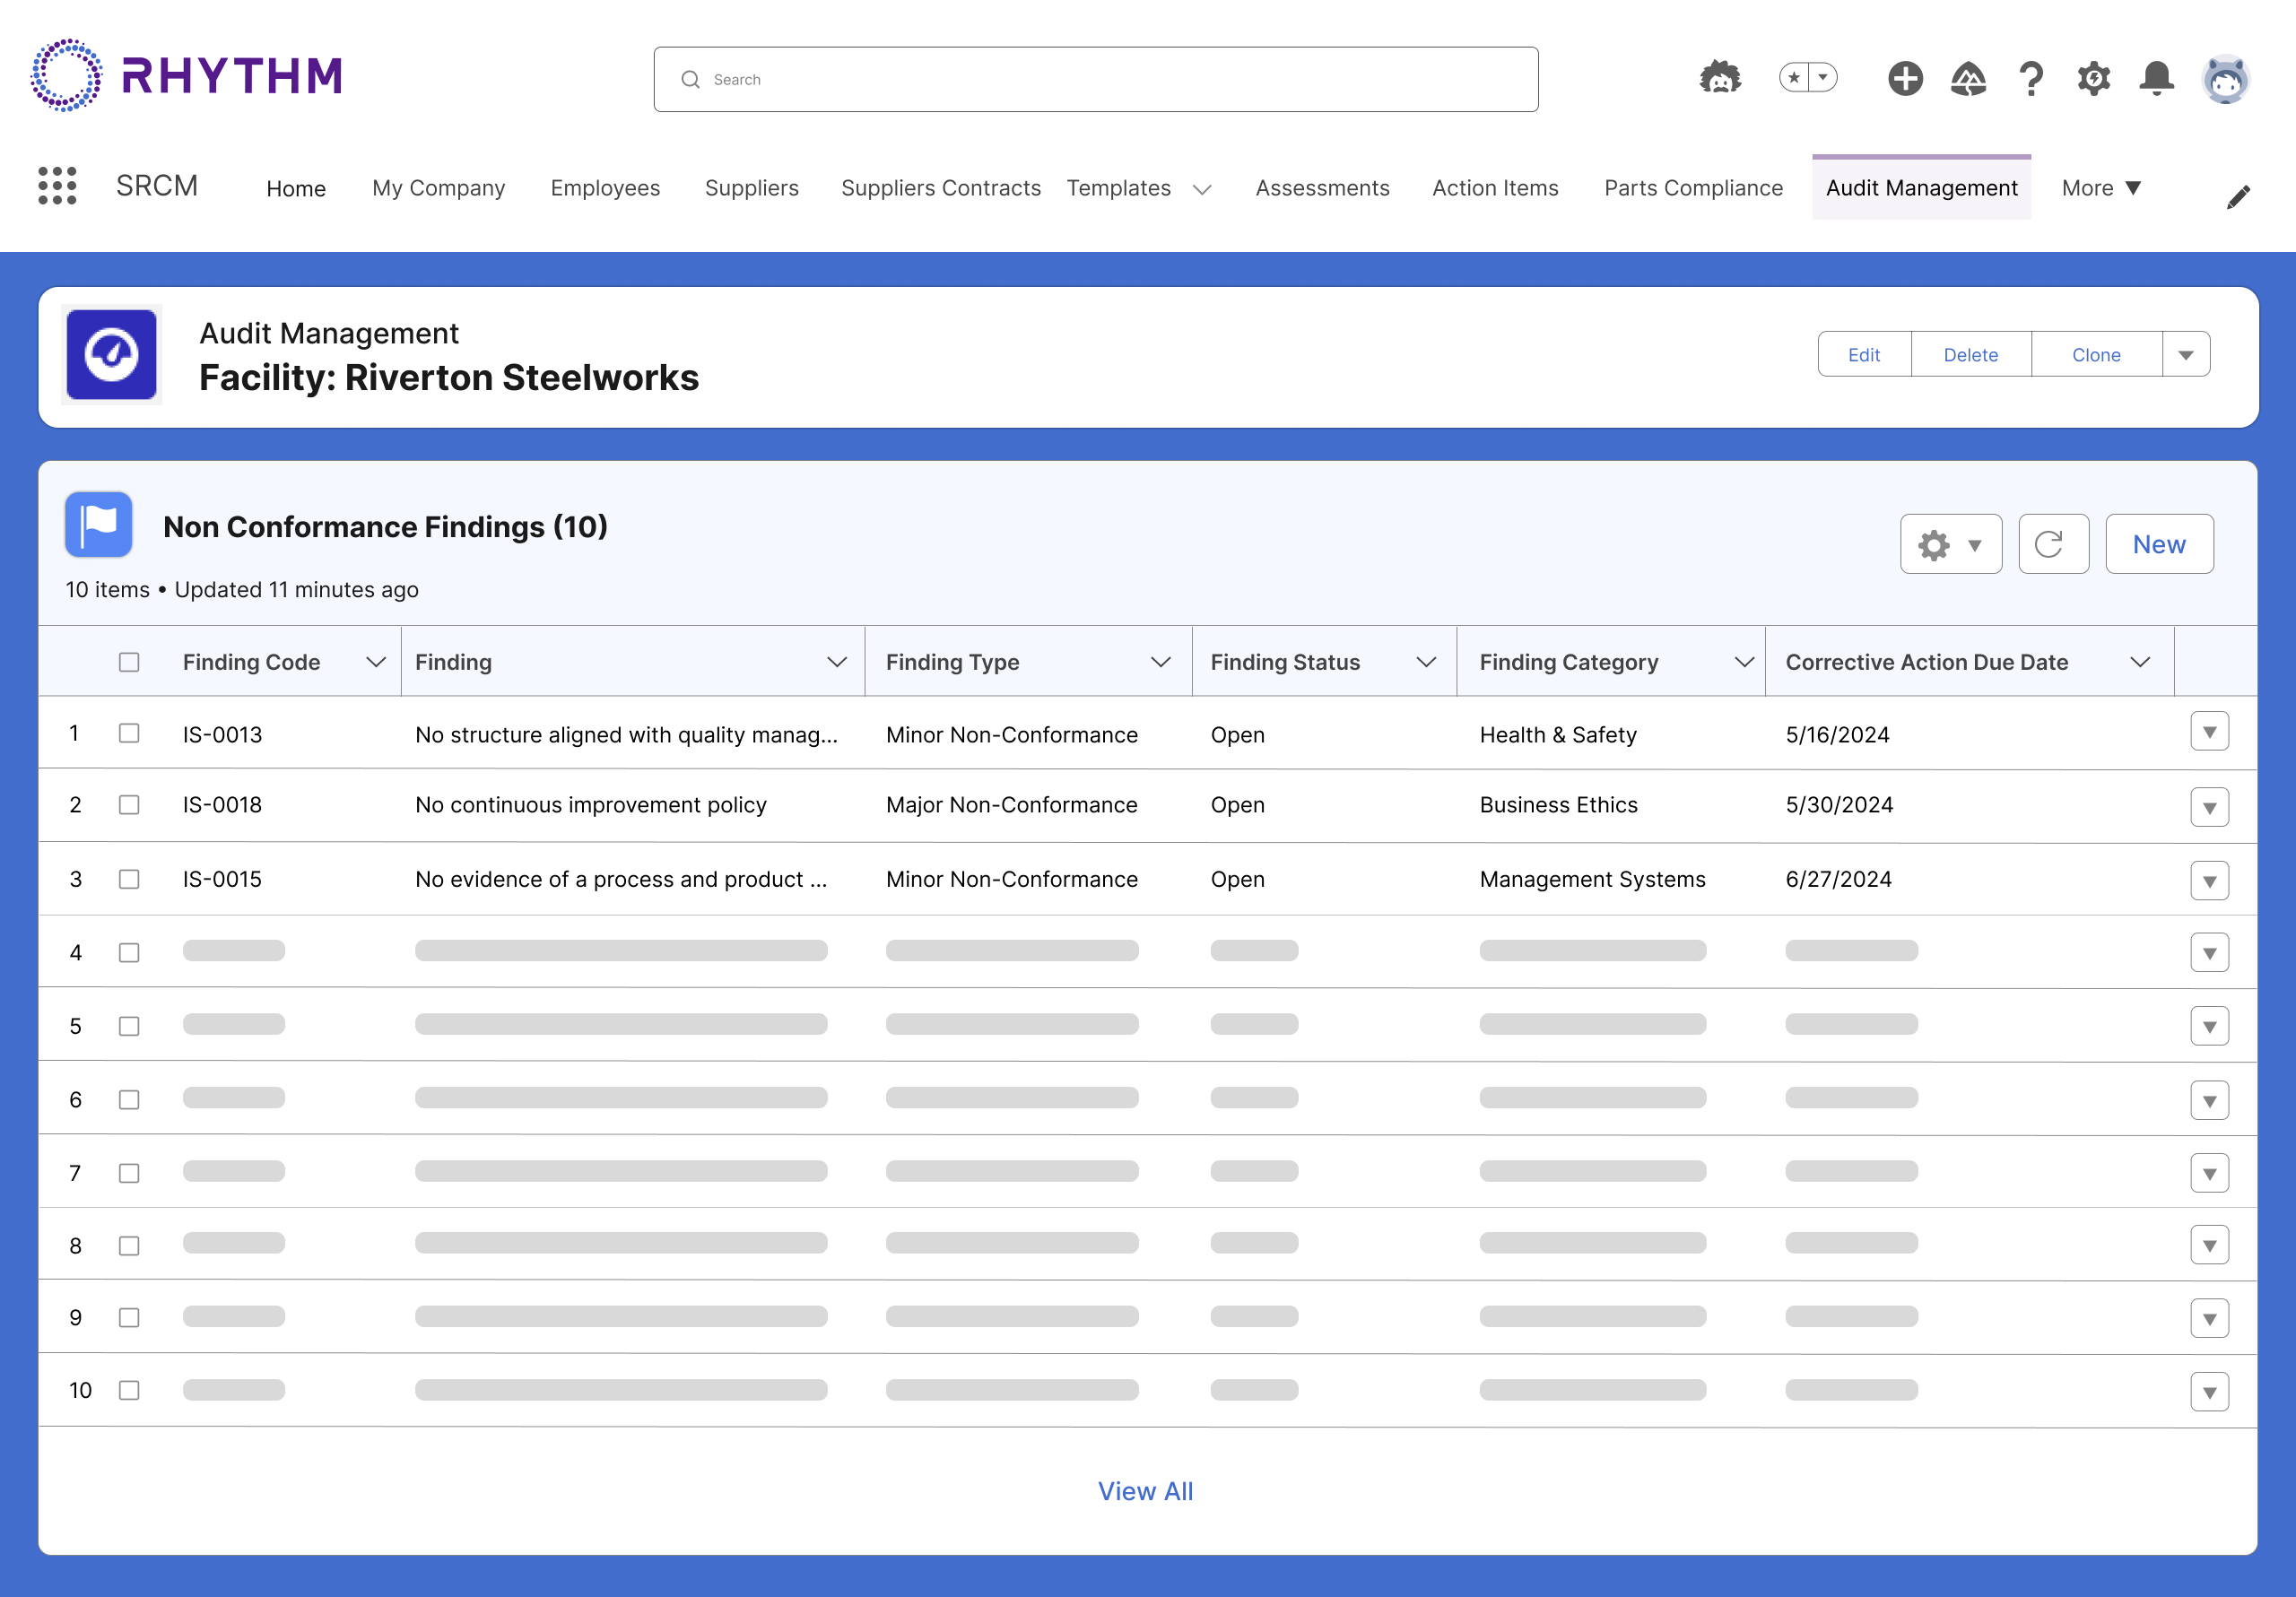The height and width of the screenshot is (1597, 2296).
Task: Select the IS-0018 row checkbox
Action: pyautogui.click(x=129, y=805)
